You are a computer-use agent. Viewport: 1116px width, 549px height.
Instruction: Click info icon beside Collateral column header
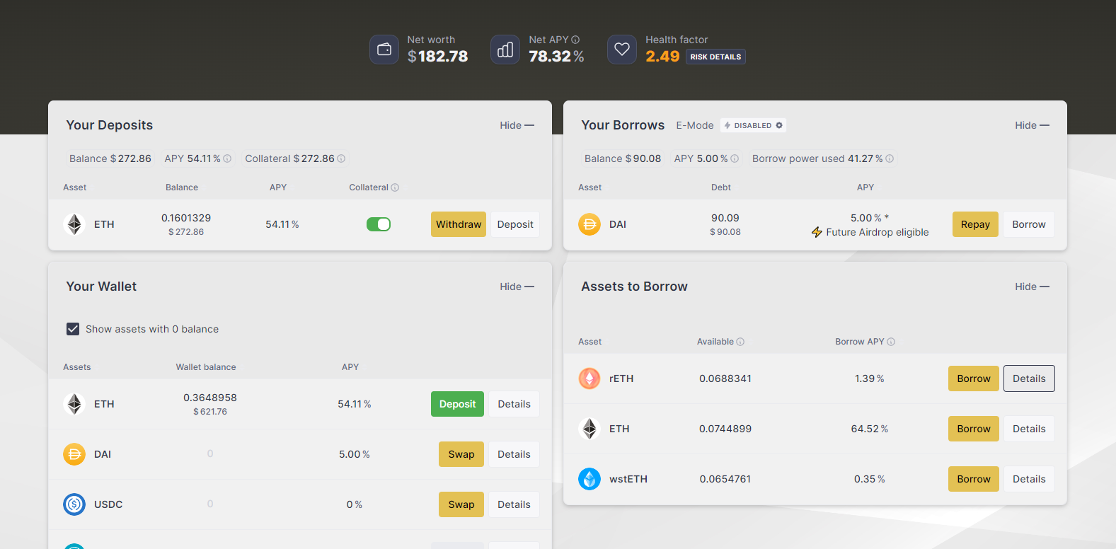click(395, 187)
